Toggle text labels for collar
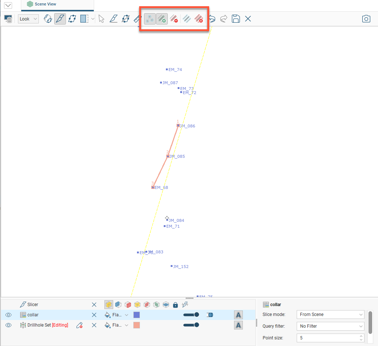Image resolution: width=378 pixels, height=346 pixels. (x=238, y=315)
